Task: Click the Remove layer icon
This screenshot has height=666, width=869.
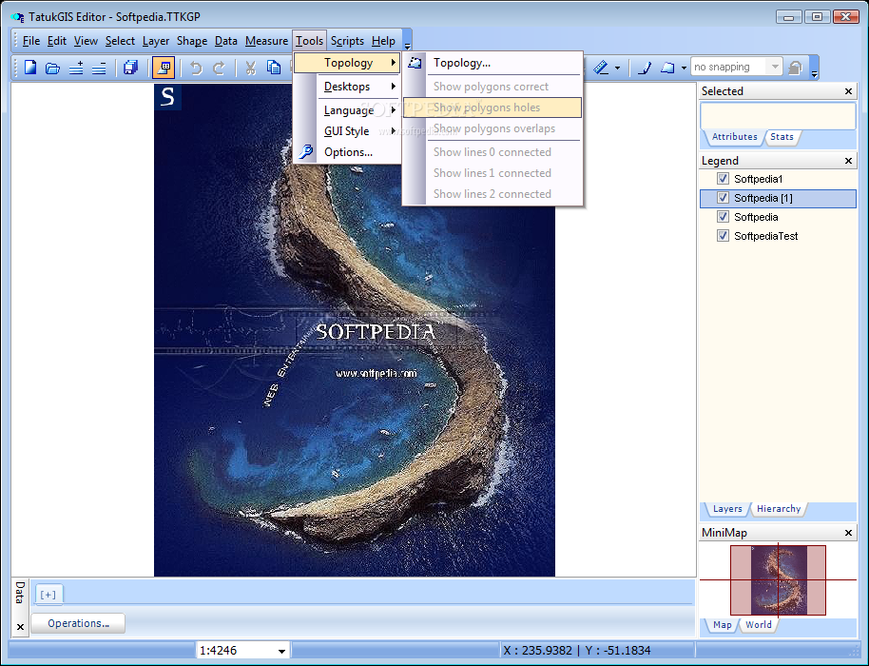Action: pyautogui.click(x=99, y=68)
